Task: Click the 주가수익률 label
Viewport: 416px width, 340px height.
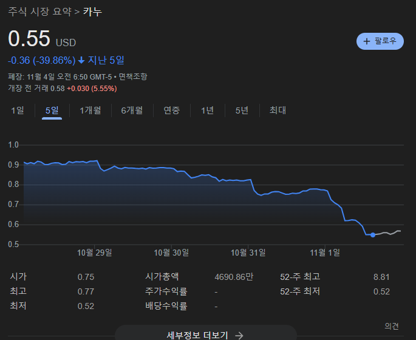Action: [166, 291]
